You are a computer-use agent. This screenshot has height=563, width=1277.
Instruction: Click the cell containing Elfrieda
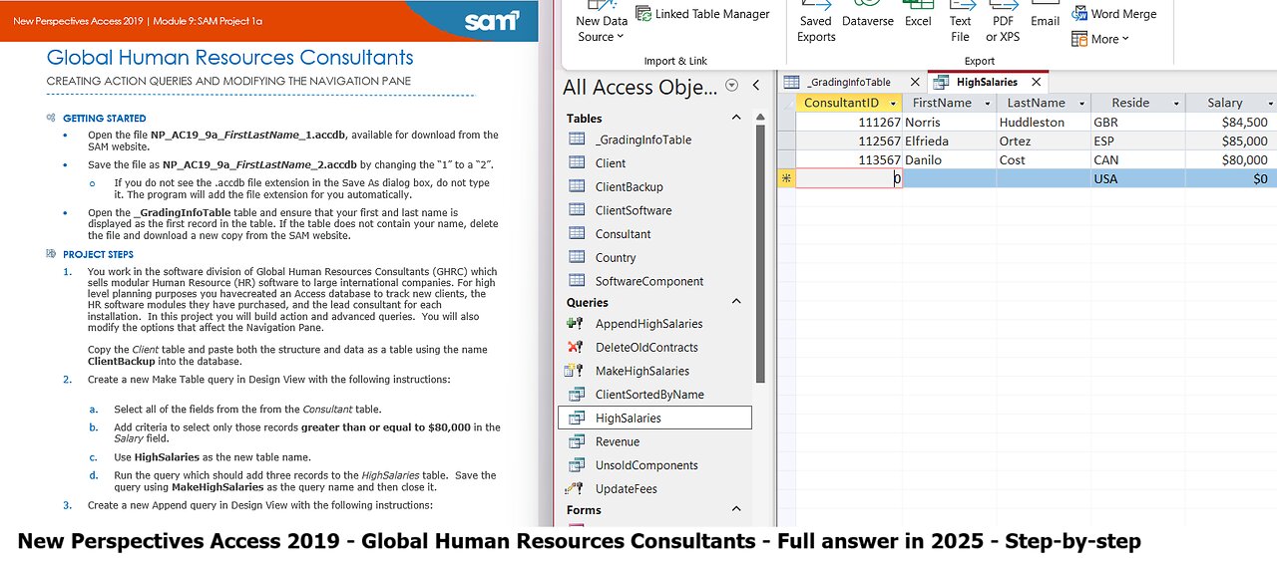coord(949,141)
